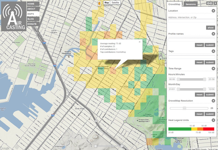
Task: Collapse the Time Range section
Action: pyautogui.click(x=213, y=68)
